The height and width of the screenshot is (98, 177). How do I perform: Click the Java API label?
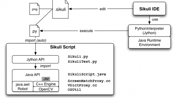[32, 75]
